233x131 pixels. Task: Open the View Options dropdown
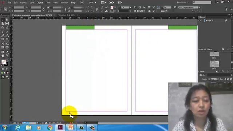103,3
